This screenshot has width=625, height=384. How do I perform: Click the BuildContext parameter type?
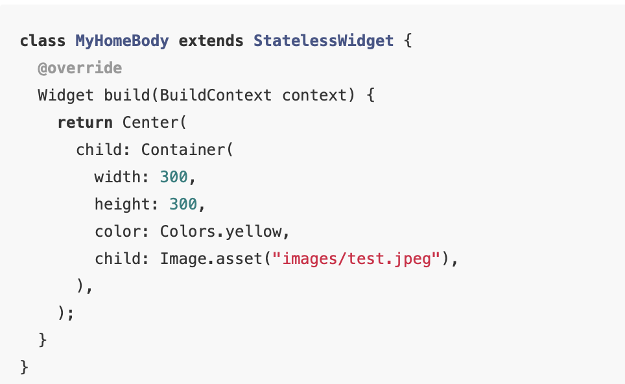[216, 95]
